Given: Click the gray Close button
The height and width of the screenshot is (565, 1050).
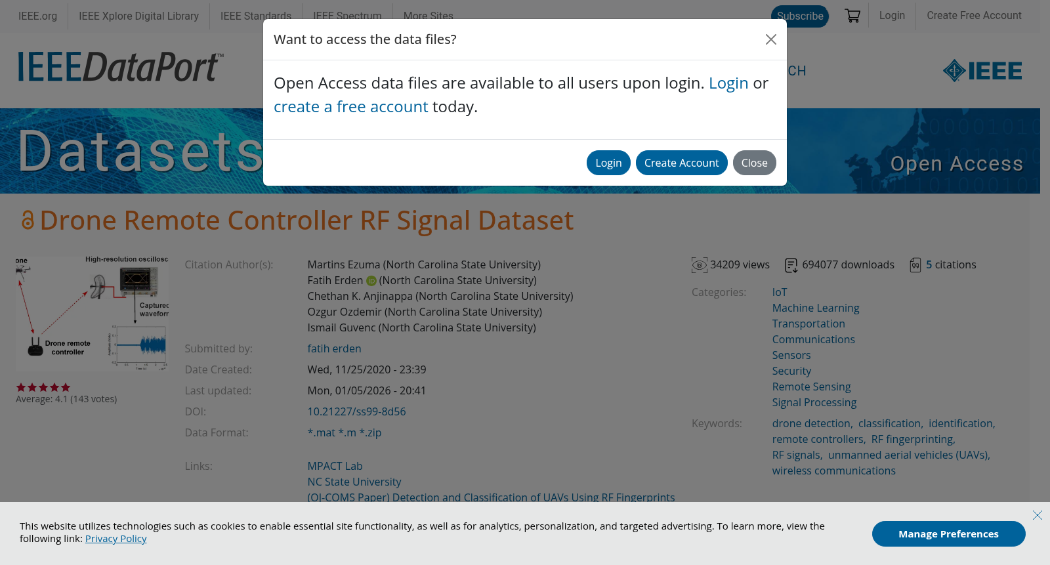Looking at the screenshot, I should (x=754, y=163).
